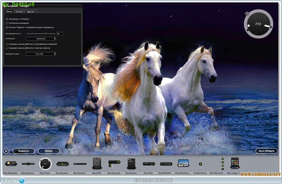The image size is (282, 184).
Task: Click the opacity value field showing 65
Action: 60,34
